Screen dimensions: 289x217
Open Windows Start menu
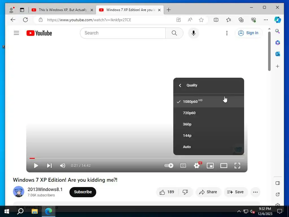[7, 211]
